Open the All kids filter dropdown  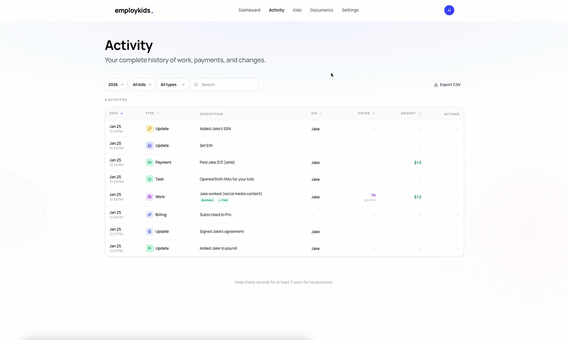tap(142, 85)
